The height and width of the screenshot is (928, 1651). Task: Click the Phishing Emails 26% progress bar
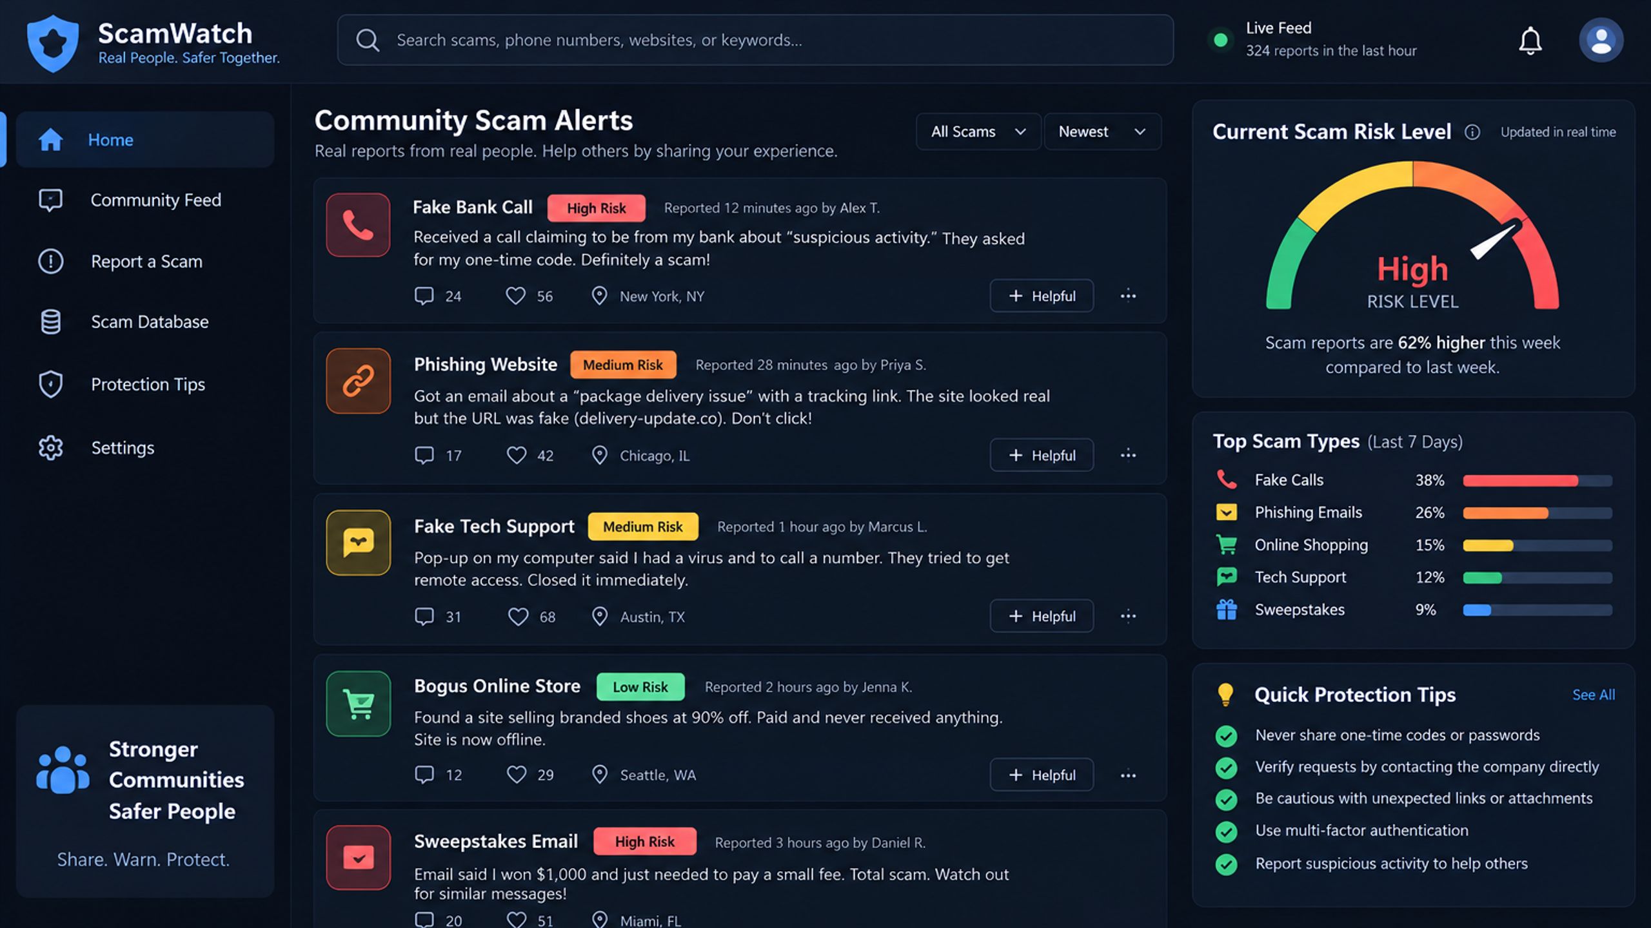(x=1537, y=513)
